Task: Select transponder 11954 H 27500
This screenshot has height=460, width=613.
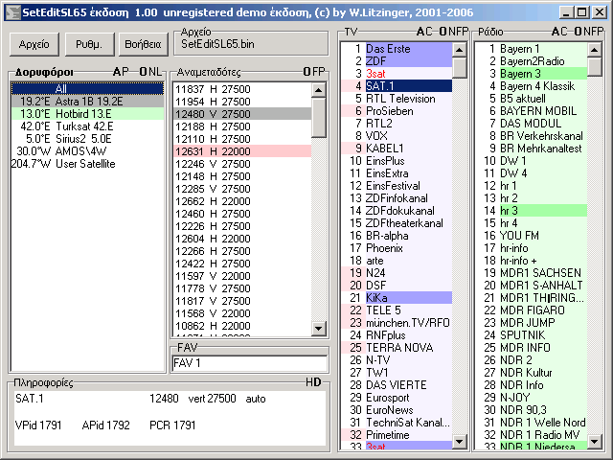Action: [x=242, y=102]
